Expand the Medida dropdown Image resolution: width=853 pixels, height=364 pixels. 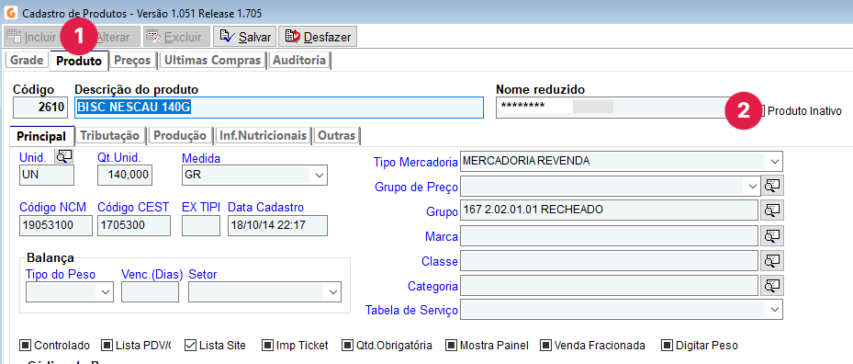coord(319,176)
